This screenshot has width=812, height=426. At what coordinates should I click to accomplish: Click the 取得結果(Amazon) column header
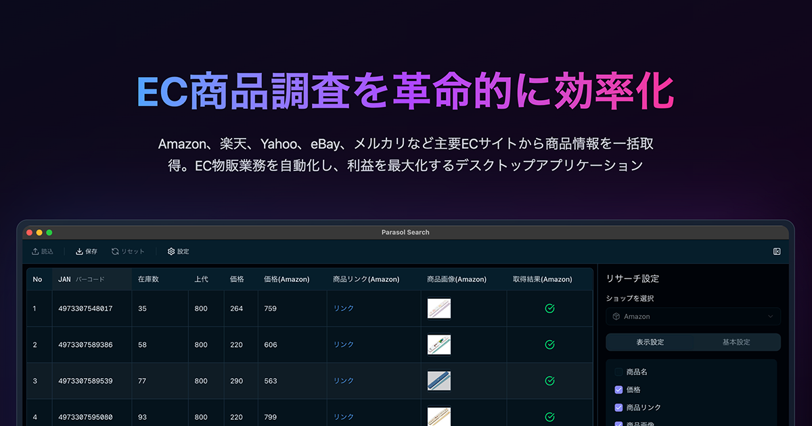[549, 279]
